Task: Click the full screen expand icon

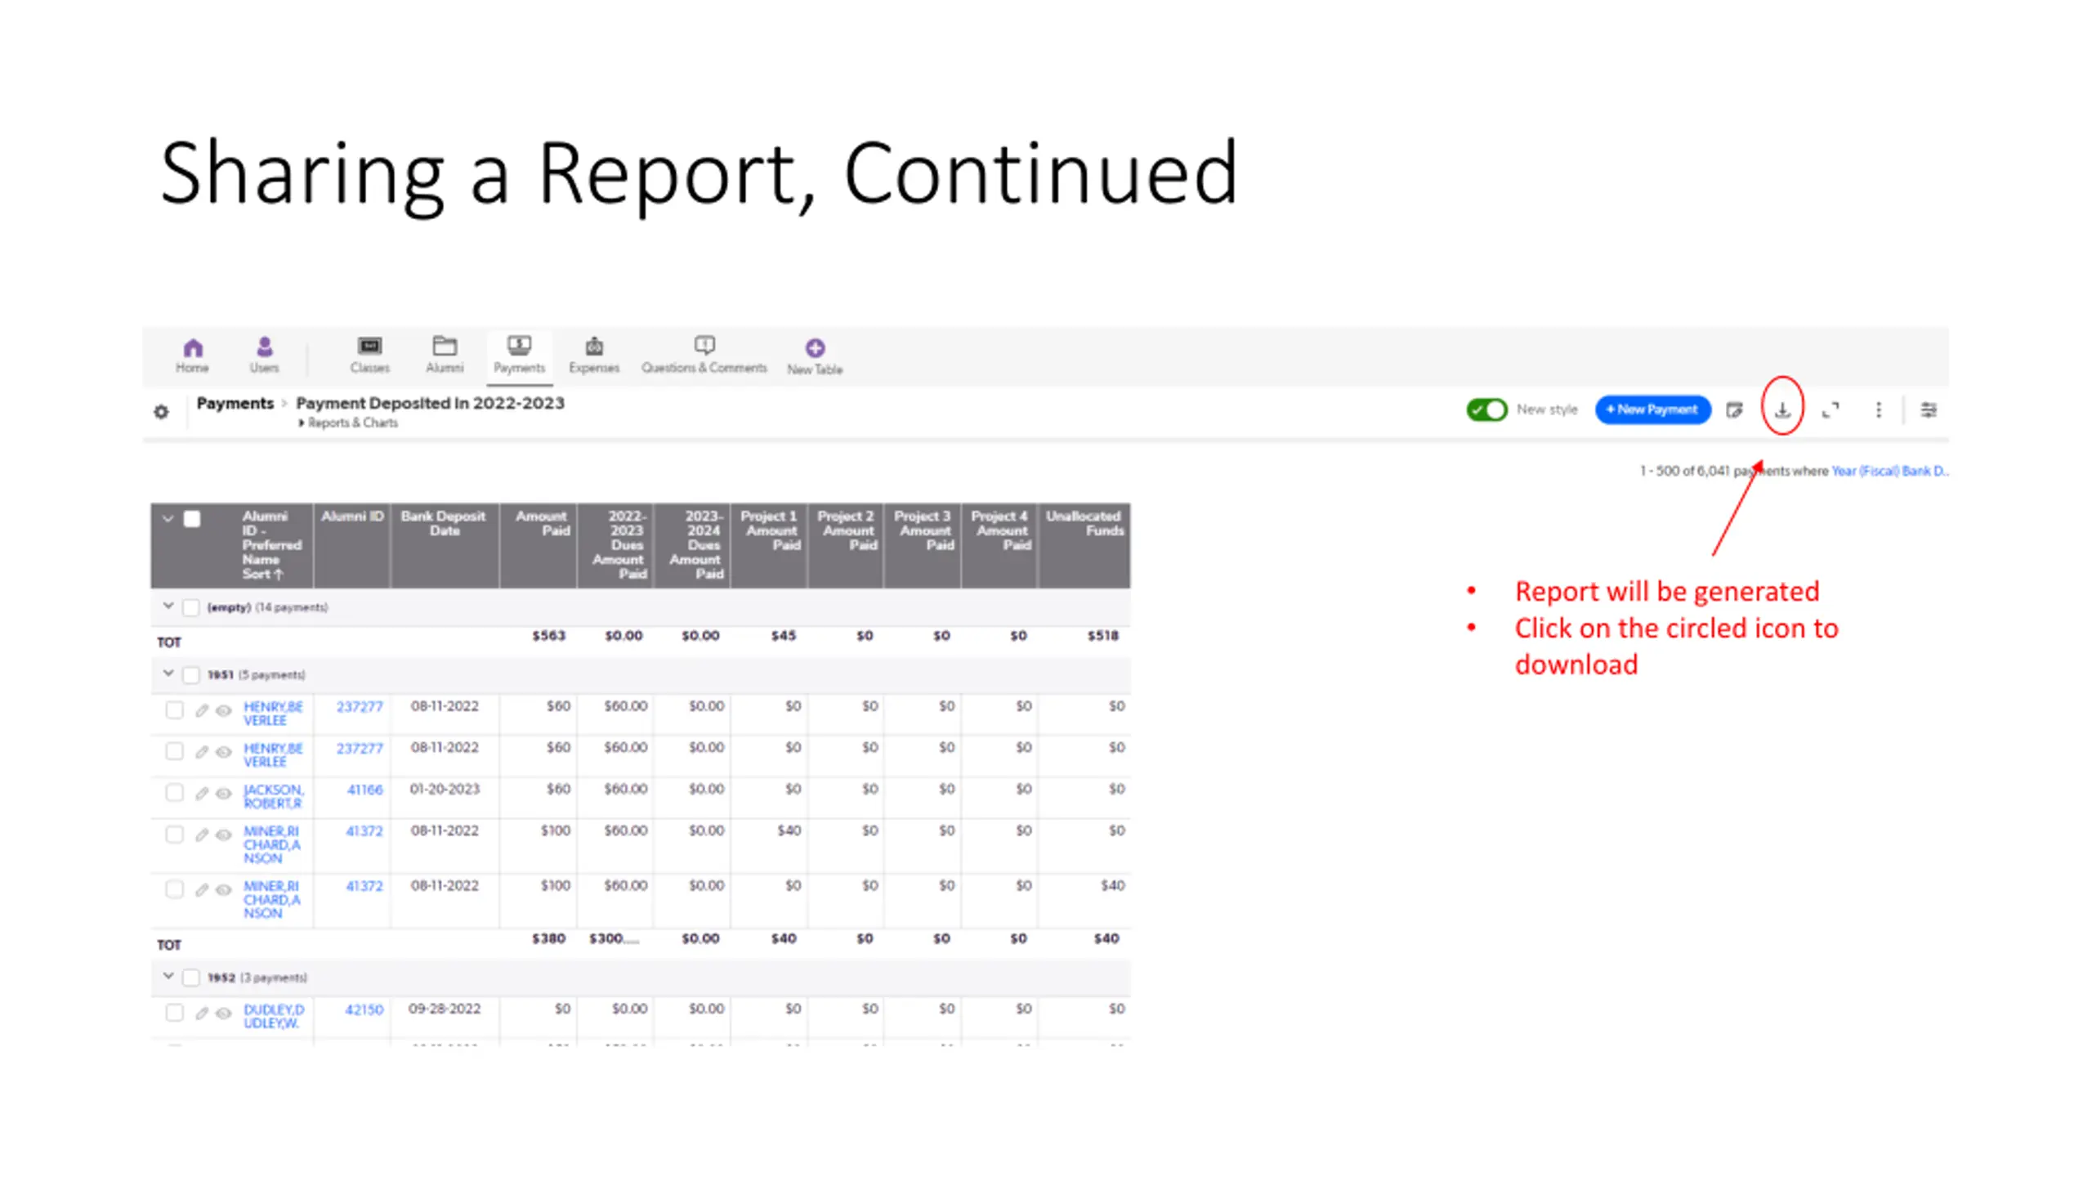Action: (x=1830, y=410)
